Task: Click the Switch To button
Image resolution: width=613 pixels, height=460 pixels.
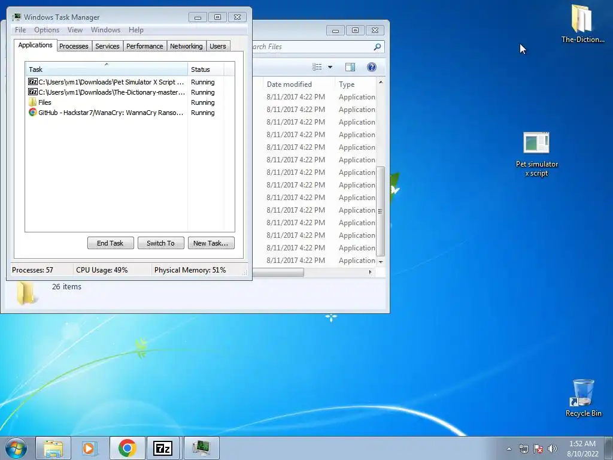Action: [x=160, y=243]
